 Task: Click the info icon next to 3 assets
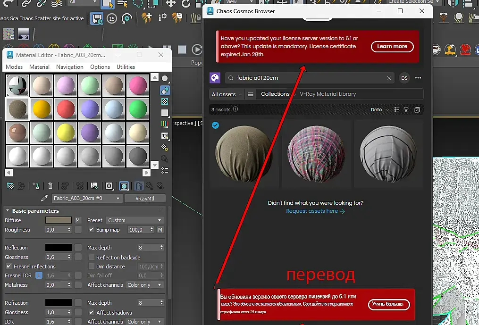235,109
